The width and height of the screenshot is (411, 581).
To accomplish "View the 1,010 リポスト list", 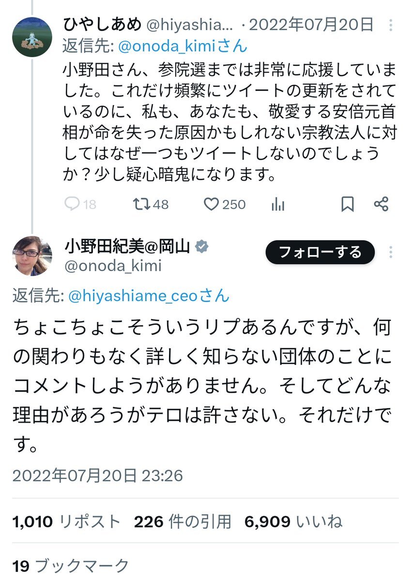I will (66, 521).
